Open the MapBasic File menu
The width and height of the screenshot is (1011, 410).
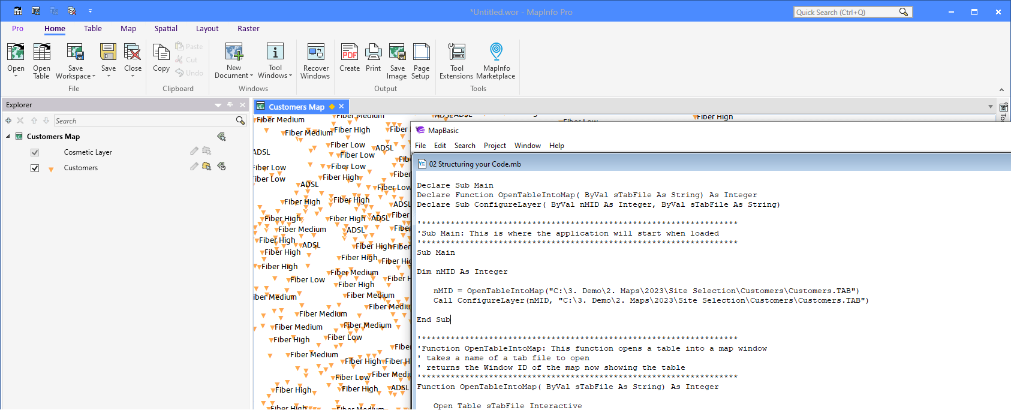420,146
